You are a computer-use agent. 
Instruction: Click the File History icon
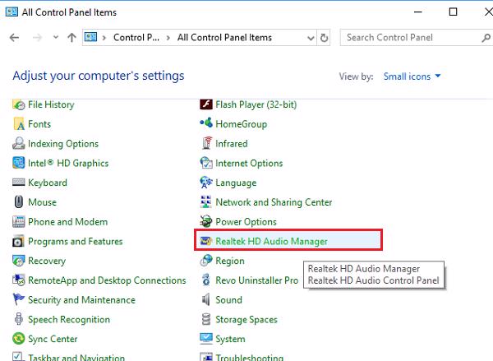click(x=19, y=104)
